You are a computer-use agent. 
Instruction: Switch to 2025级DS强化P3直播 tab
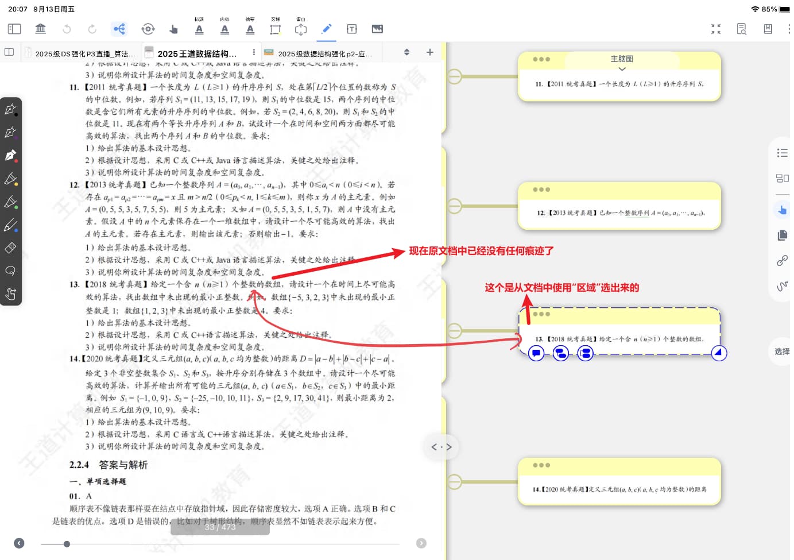coord(80,53)
